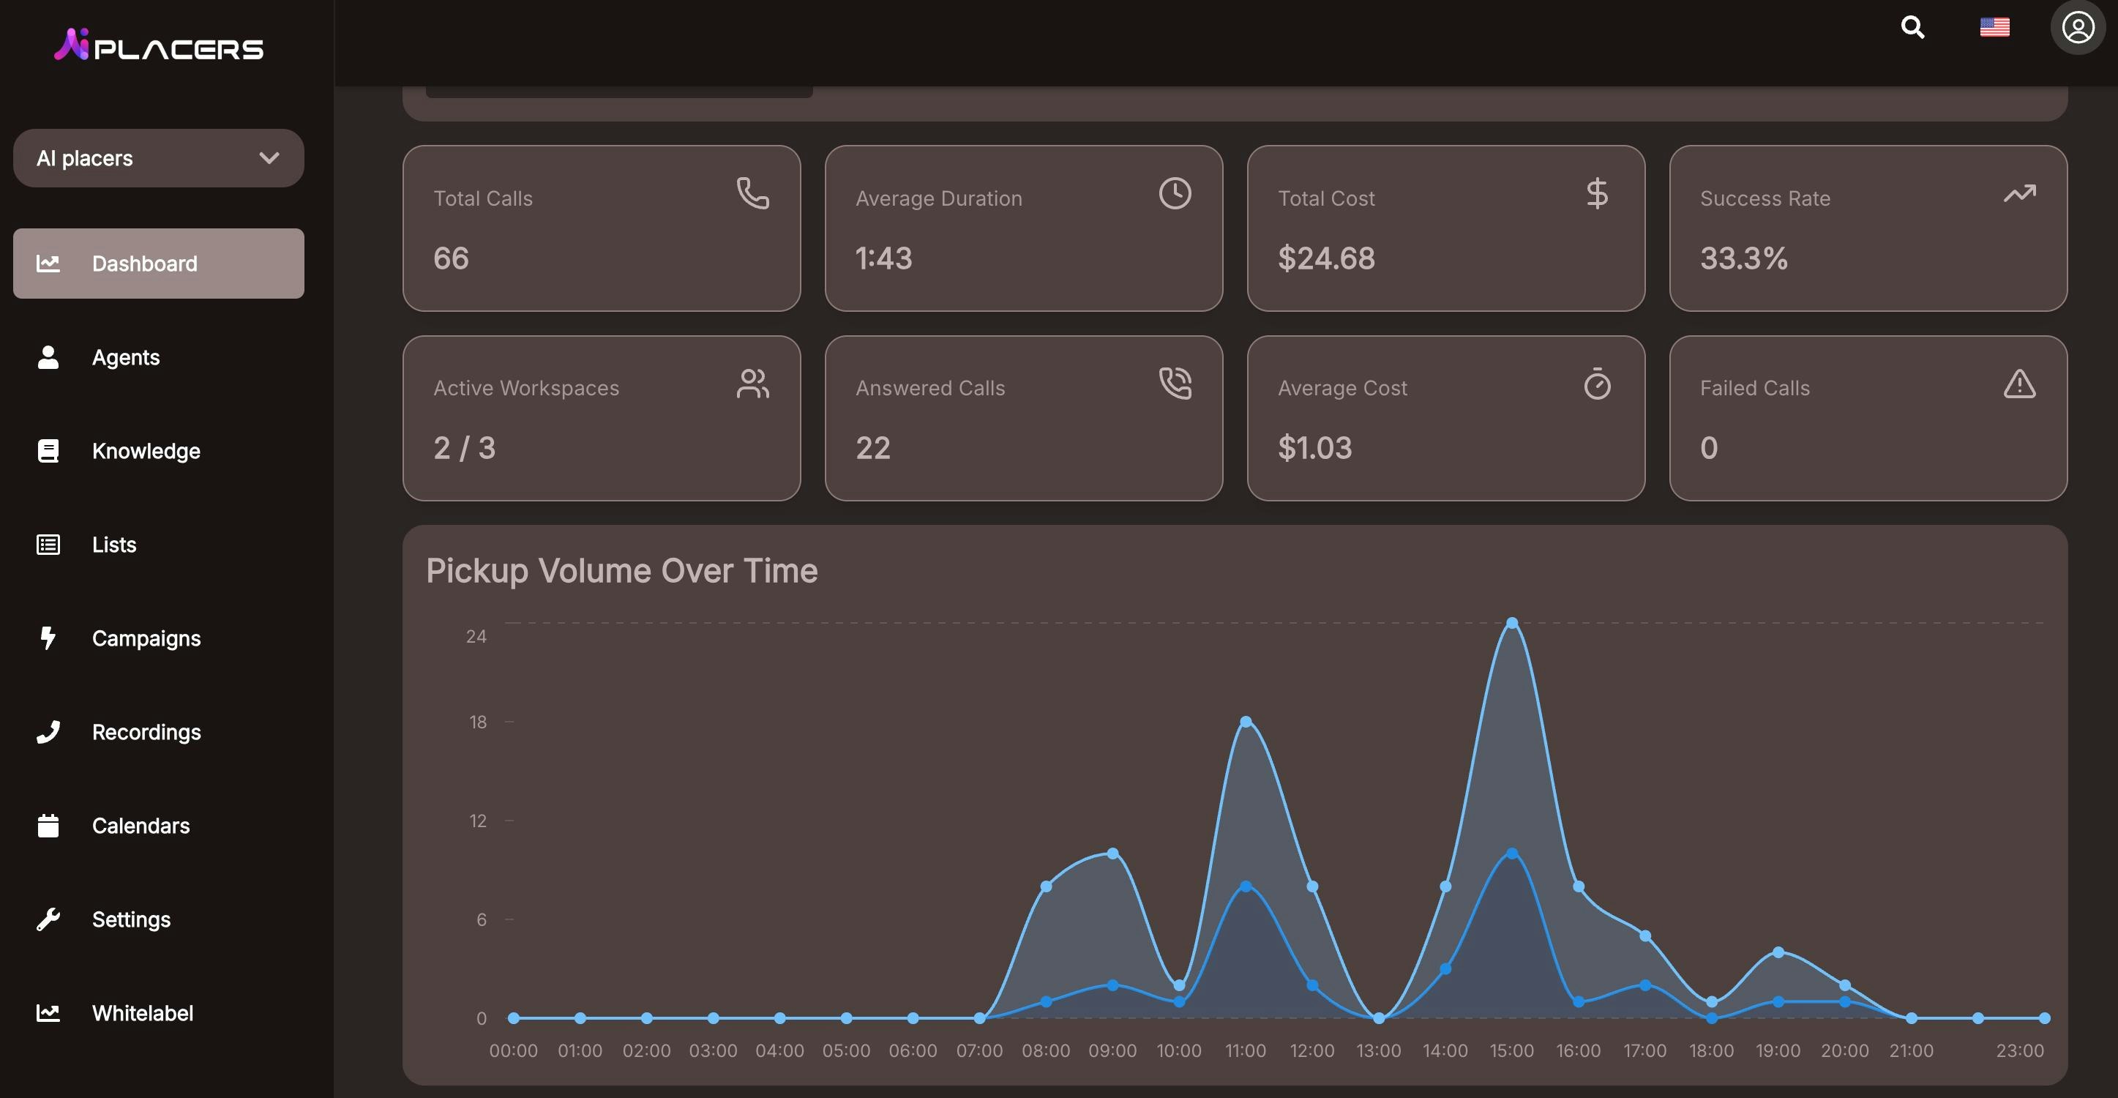Open the user profile avatar icon
Viewport: 2118px width, 1098px height.
click(x=2077, y=27)
